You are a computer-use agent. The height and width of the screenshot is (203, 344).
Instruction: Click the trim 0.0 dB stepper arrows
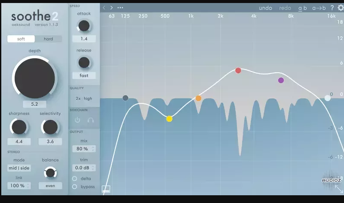(x=93, y=168)
